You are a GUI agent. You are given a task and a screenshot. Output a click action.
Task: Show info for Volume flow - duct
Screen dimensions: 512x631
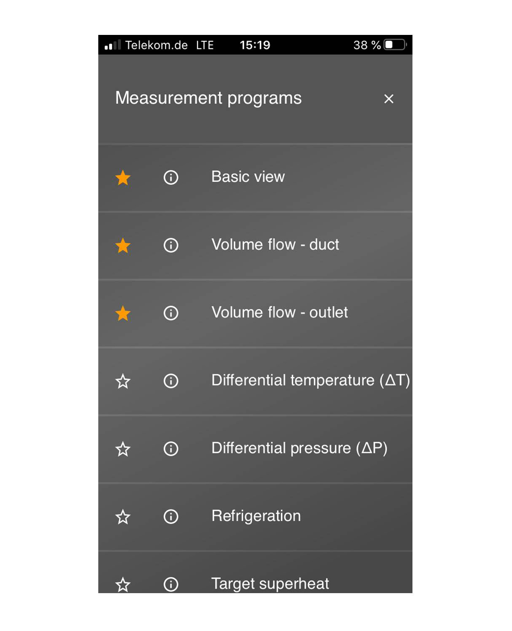(x=171, y=245)
